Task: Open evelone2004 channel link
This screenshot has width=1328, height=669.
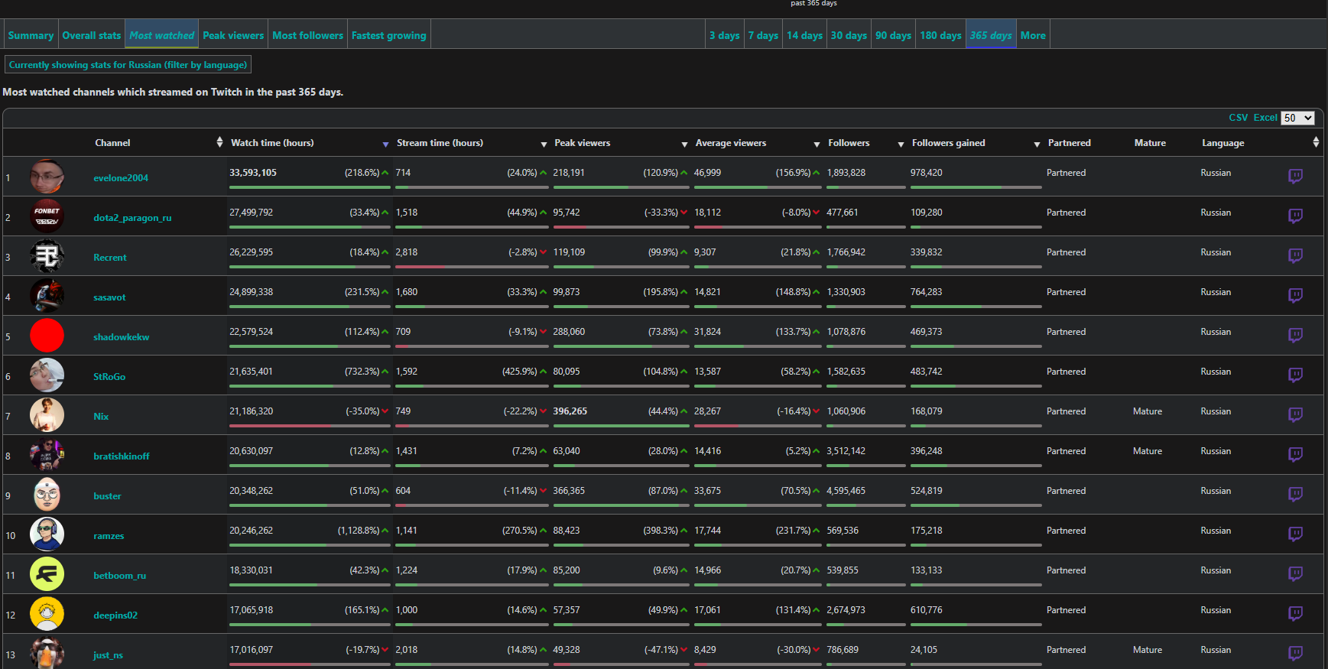Action: 121,178
